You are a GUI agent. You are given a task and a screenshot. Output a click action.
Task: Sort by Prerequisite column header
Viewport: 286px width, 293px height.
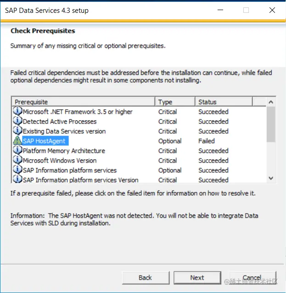(x=83, y=102)
